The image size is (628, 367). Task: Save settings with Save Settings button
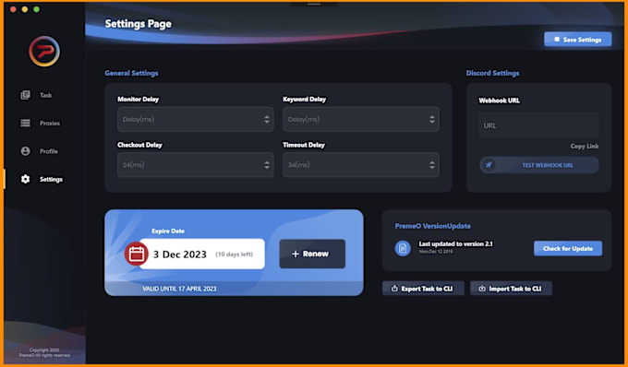coord(577,39)
